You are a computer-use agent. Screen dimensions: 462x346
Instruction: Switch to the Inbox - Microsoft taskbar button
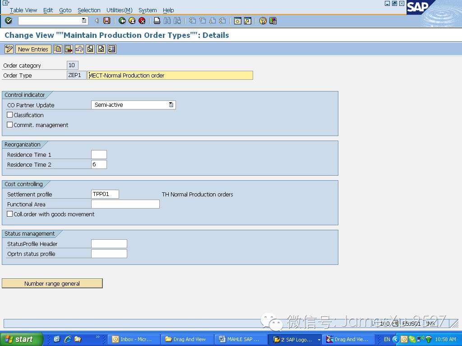tap(133, 339)
